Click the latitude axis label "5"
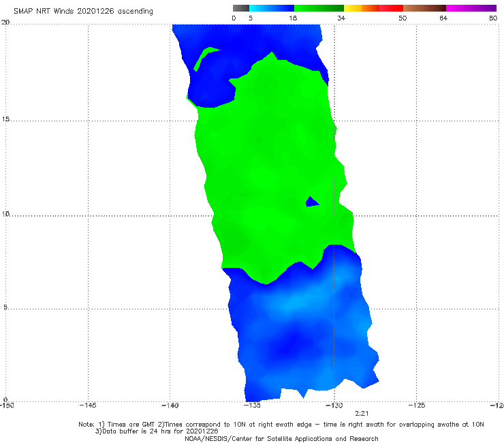Viewport: 504px width, 443px height. pos(5,307)
